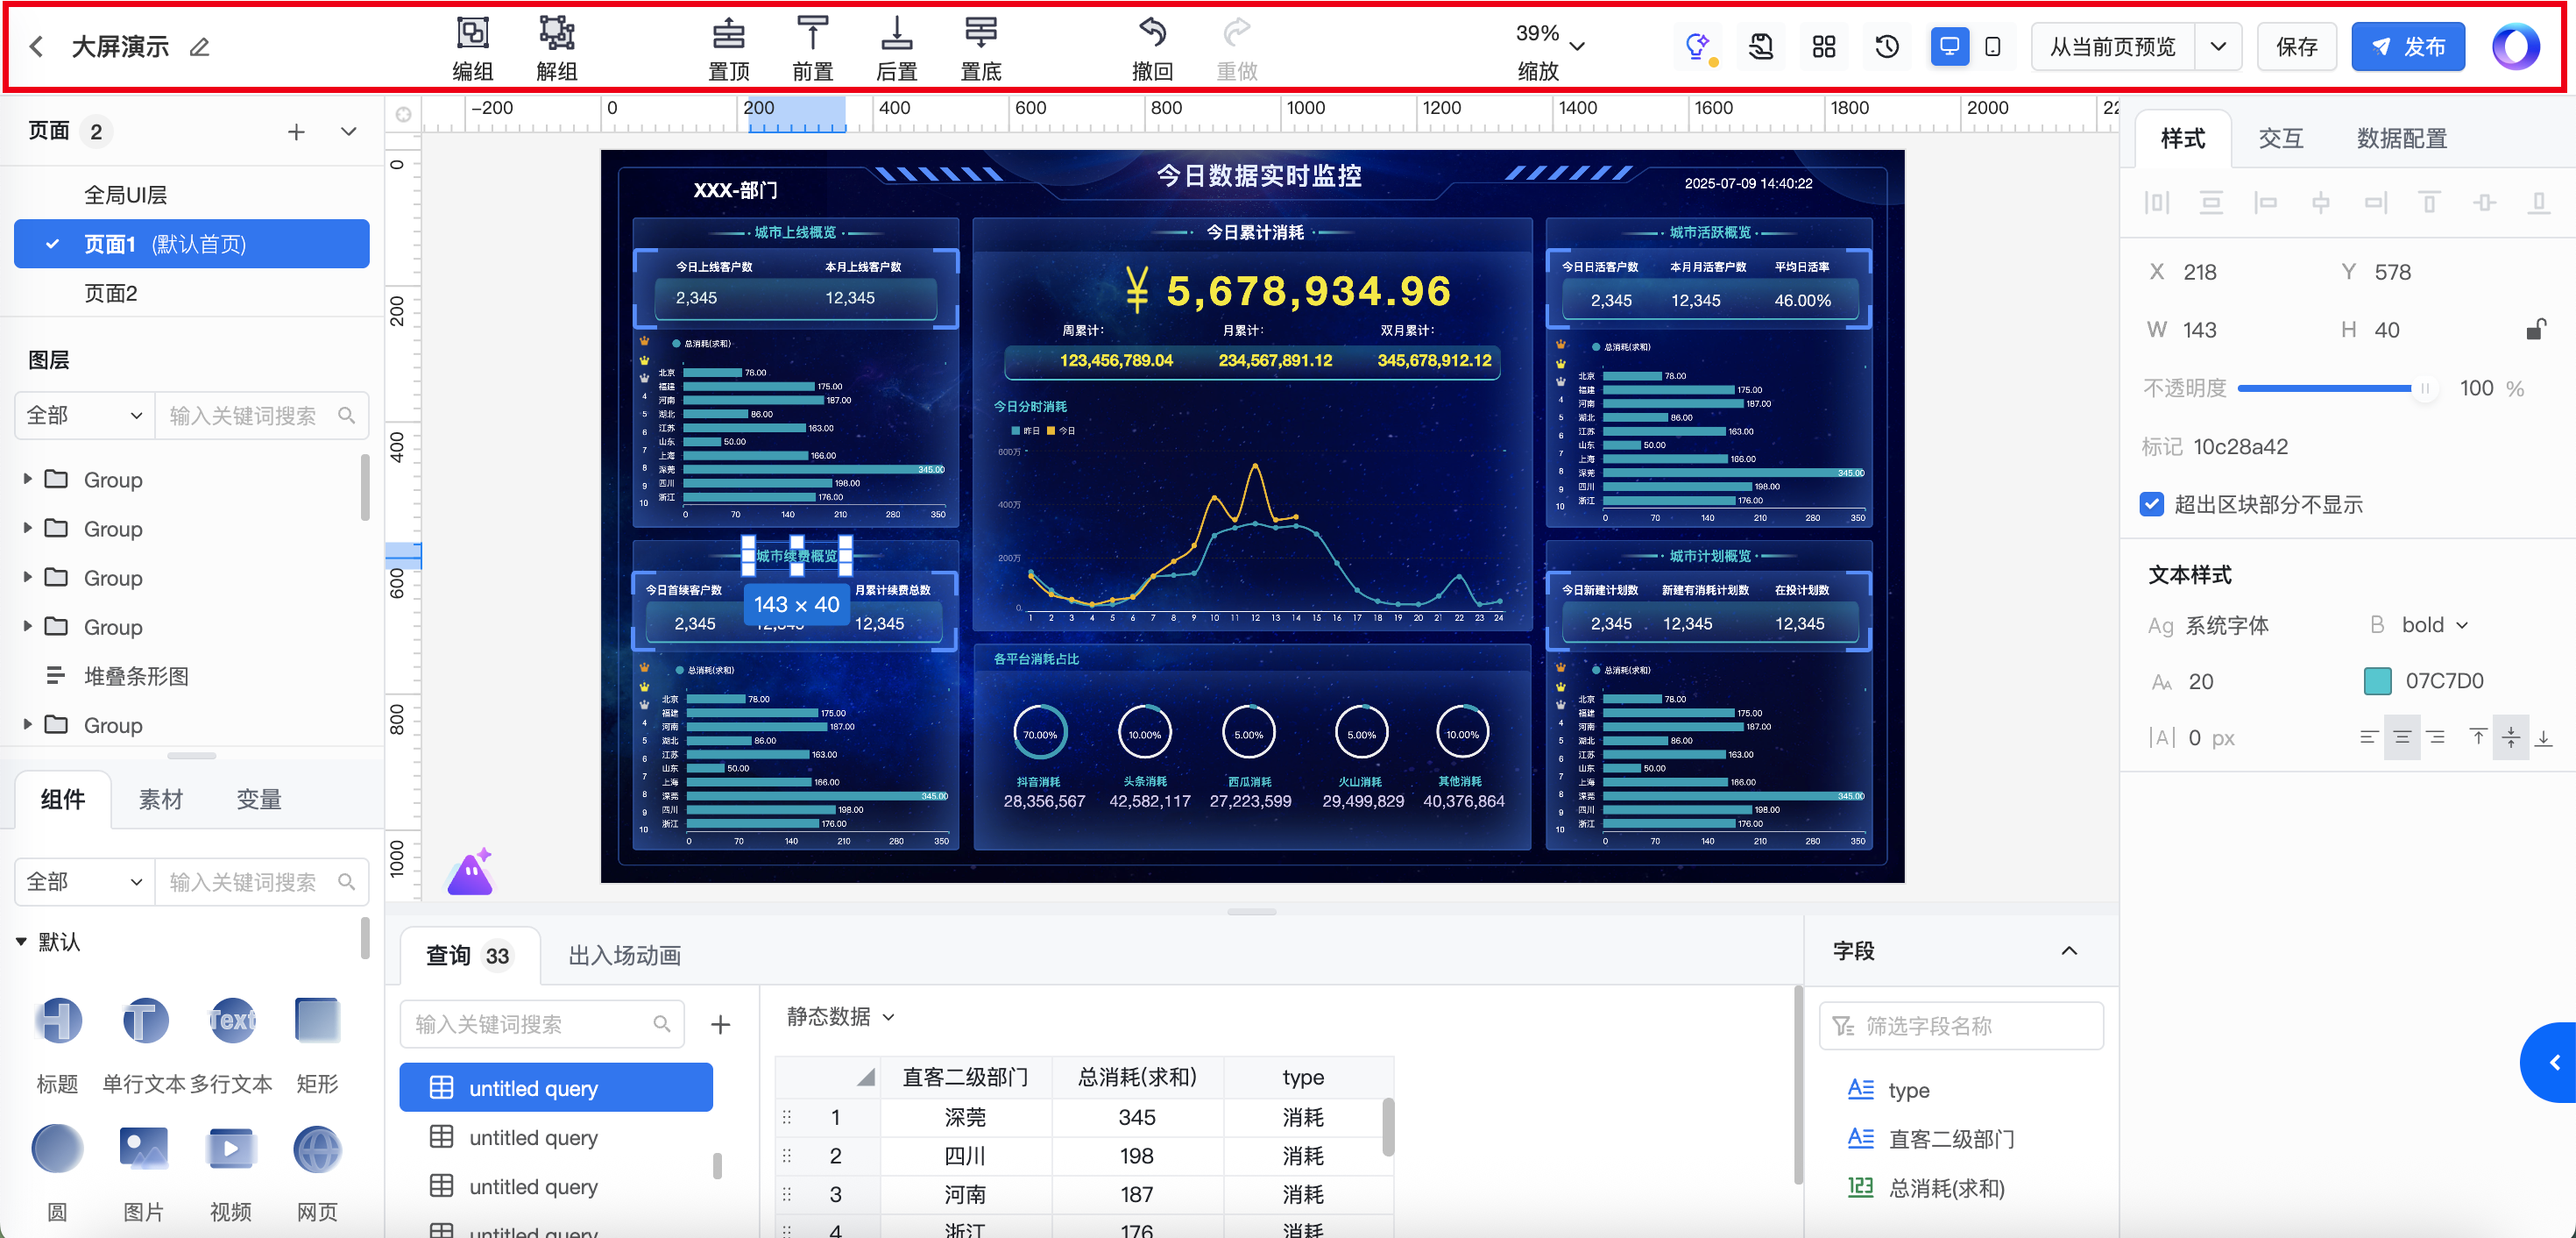Switch to mobile device view icon
The height and width of the screenshot is (1238, 2576).
click(x=1992, y=47)
